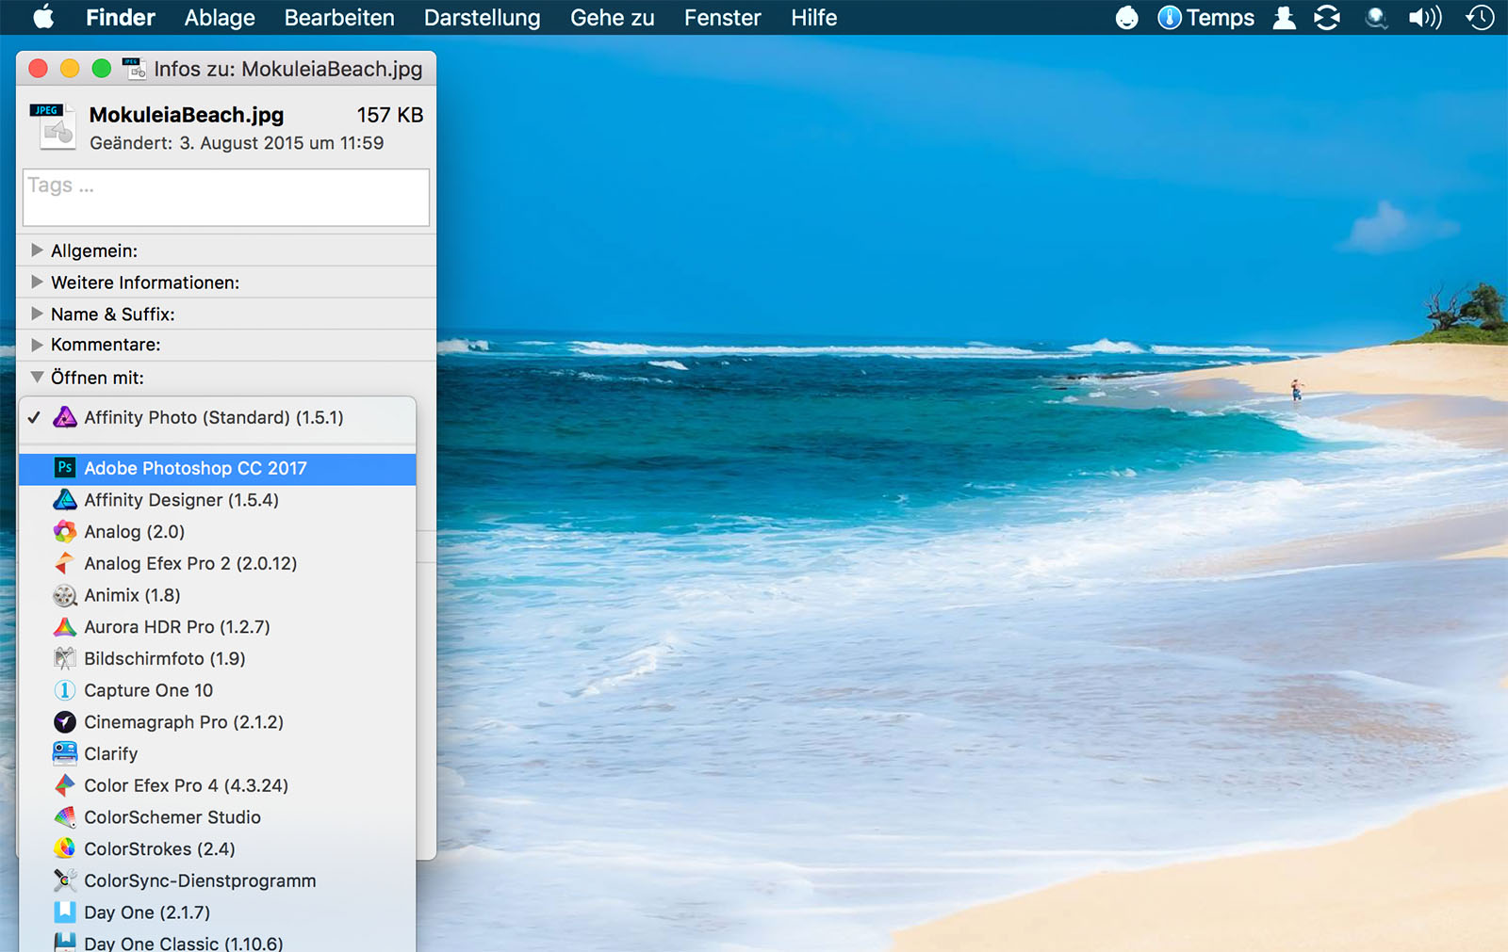Open the Ablage menu
This screenshot has height=952, width=1508.
[x=220, y=18]
